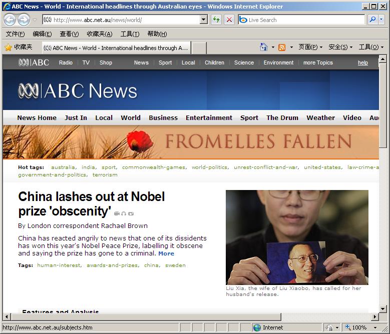This screenshot has height=334, width=390.
Task: Click the photo of Liu Xia holding portrait
Action: [297, 237]
